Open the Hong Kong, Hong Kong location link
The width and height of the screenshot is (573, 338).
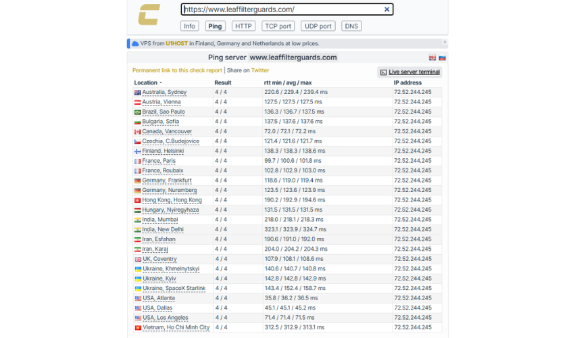click(172, 200)
